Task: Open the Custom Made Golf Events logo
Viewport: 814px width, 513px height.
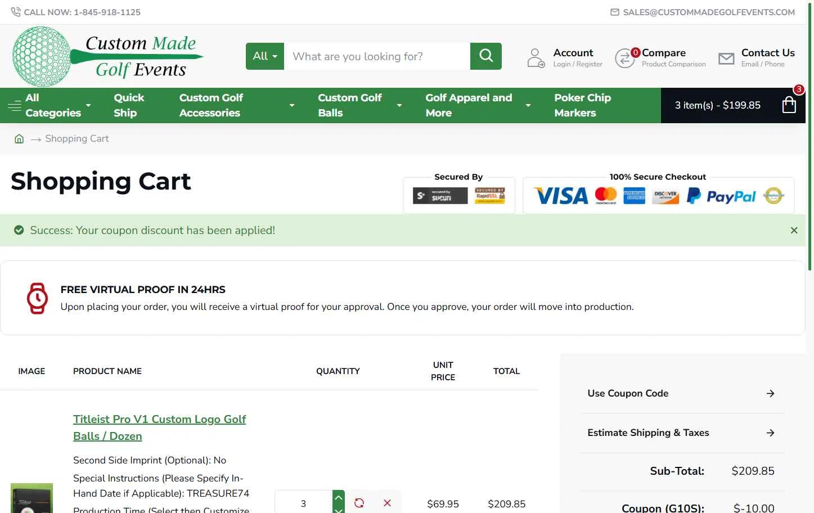Action: (x=107, y=56)
